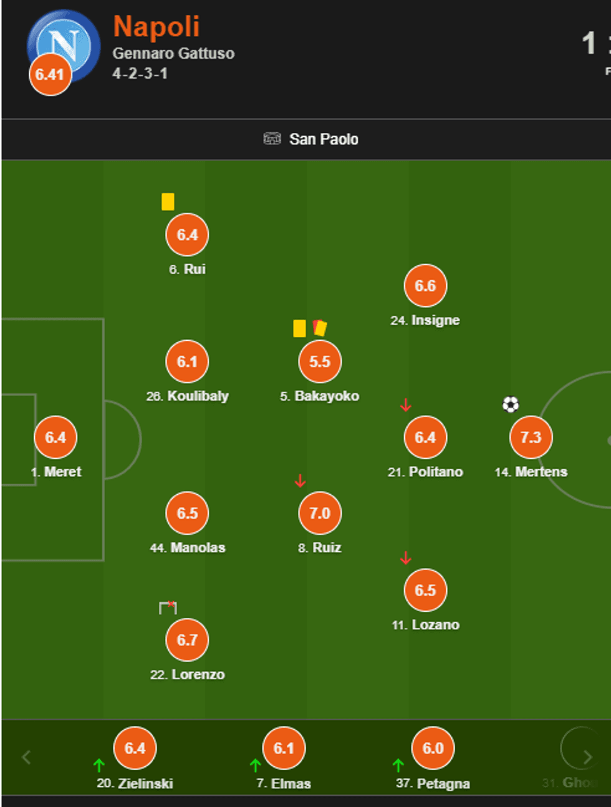Open Koulibaly's player rating bubble
Image resolution: width=611 pixels, height=807 pixels.
click(187, 361)
